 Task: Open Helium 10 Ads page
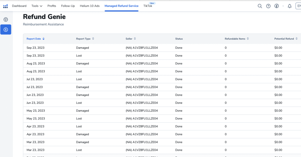(x=90, y=6)
